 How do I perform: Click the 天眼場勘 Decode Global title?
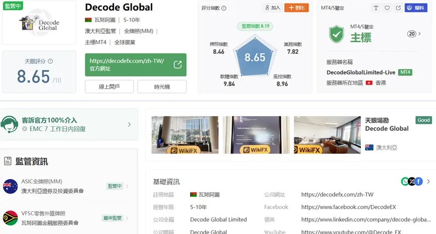click(387, 124)
